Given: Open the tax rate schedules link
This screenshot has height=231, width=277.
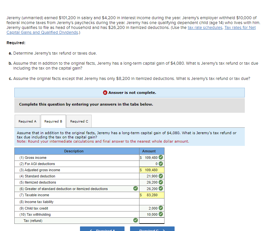Looking at the screenshot, I should (205, 28).
